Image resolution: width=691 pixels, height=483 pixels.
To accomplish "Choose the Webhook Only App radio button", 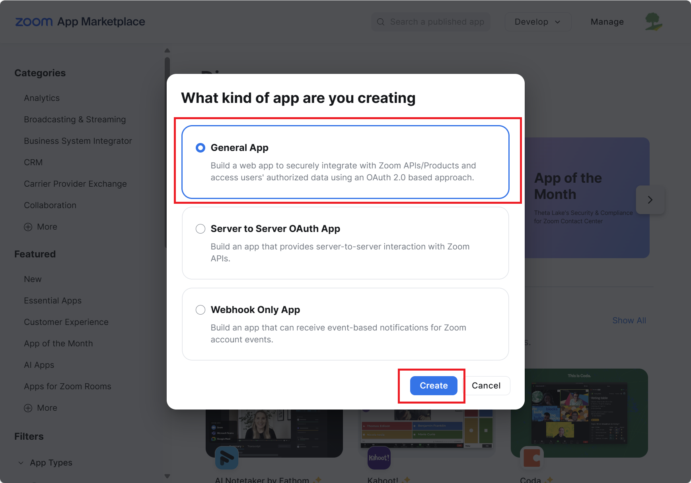I will point(200,310).
